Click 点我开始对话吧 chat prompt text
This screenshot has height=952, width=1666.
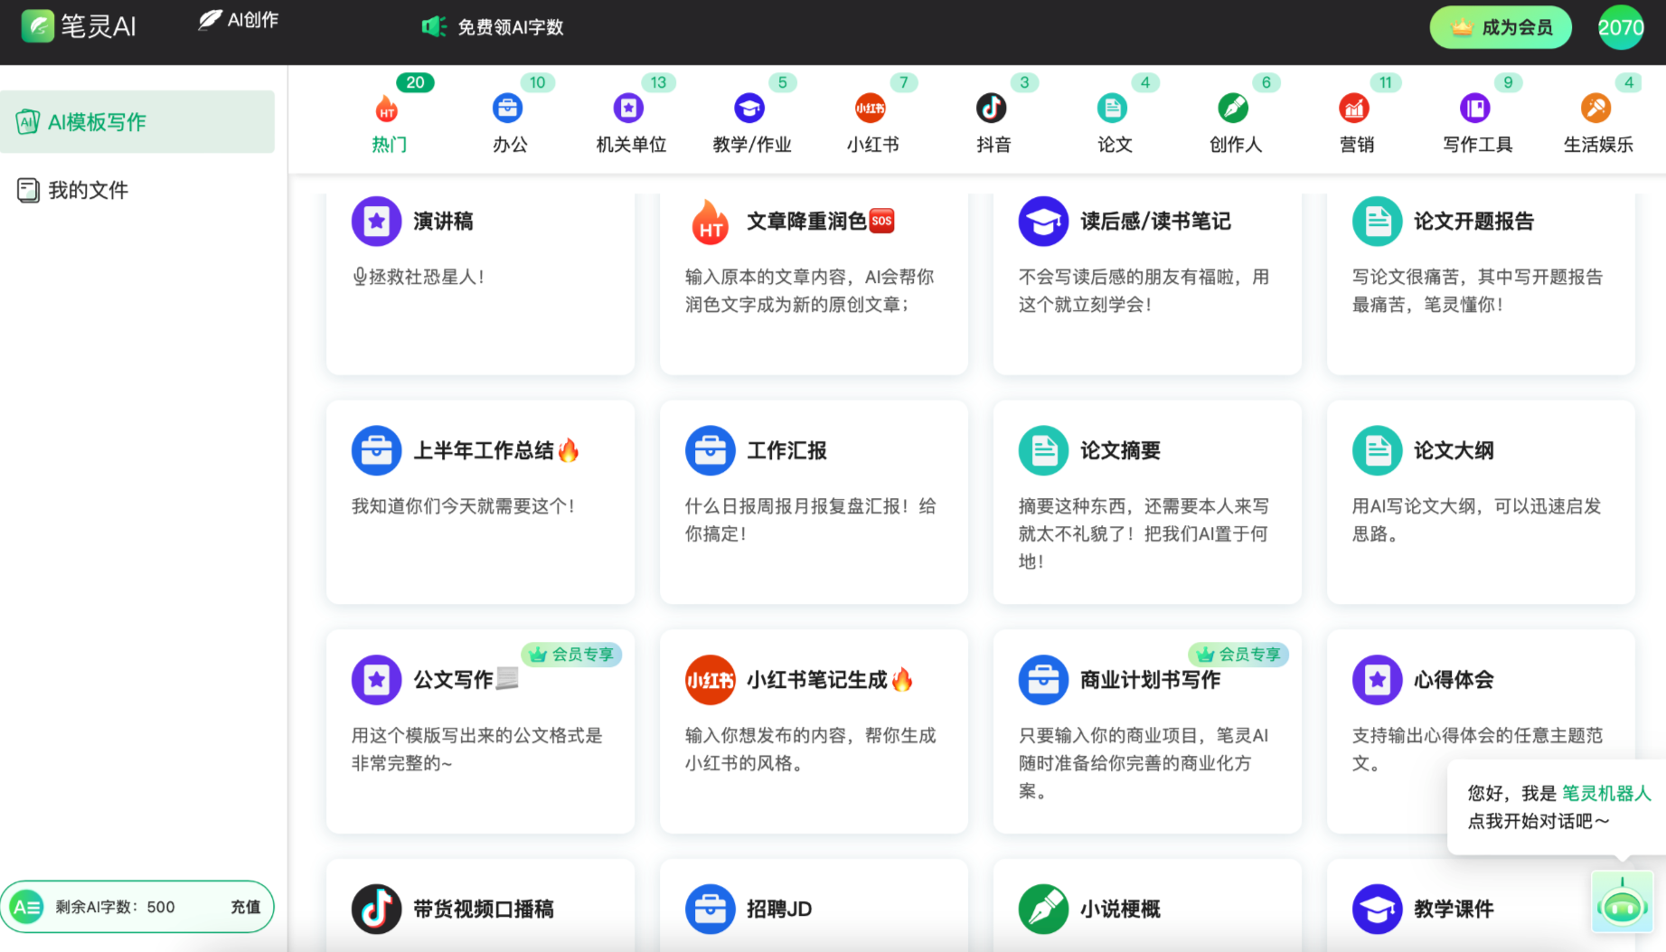[x=1539, y=821]
